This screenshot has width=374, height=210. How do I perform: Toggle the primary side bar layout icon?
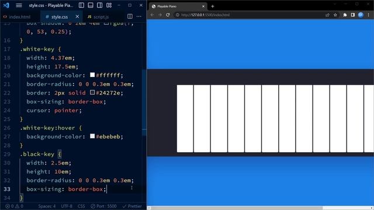tap(81, 5)
